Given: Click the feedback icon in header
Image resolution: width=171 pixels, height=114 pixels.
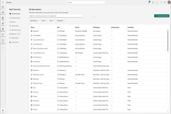Looking at the screenshot, I should (165, 2).
